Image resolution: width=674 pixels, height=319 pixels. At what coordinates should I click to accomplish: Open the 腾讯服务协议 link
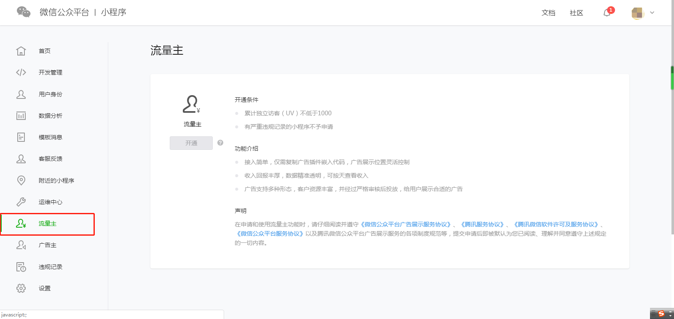point(482,224)
